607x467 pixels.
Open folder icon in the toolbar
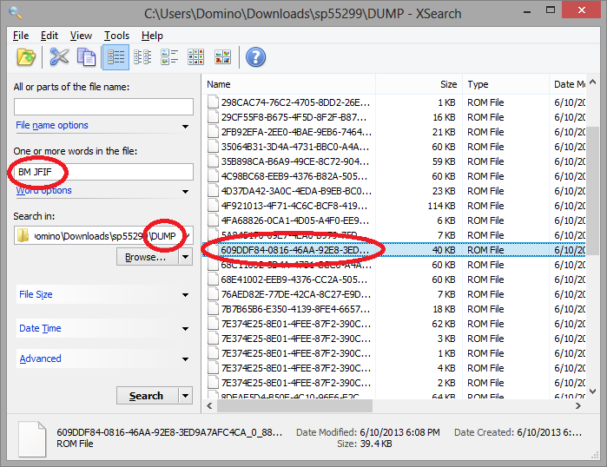[26, 57]
